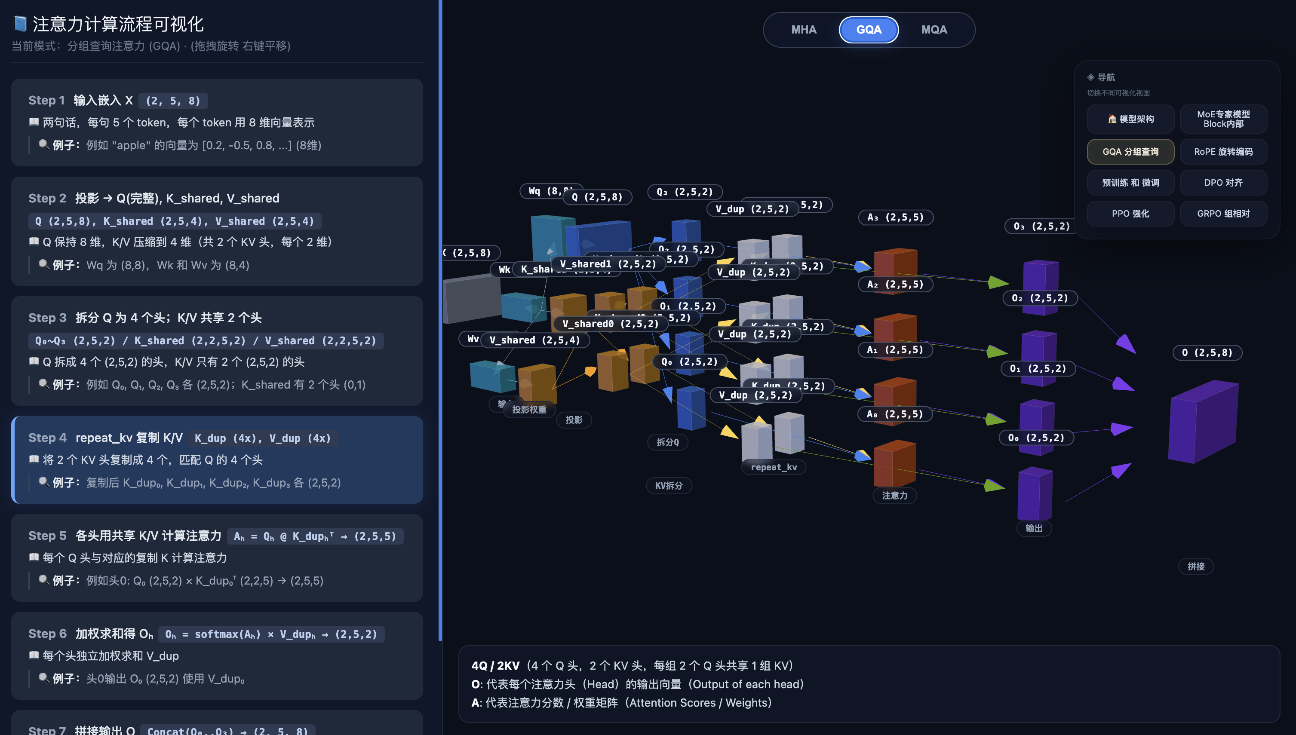Open the RoPE 旋转编码 view
Image resolution: width=1296 pixels, height=735 pixels.
(1223, 152)
